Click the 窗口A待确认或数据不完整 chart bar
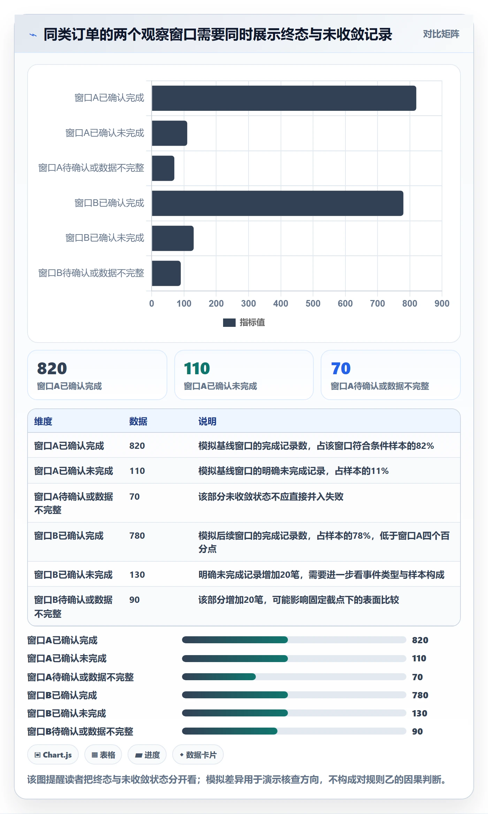The image size is (488, 814). point(163,168)
